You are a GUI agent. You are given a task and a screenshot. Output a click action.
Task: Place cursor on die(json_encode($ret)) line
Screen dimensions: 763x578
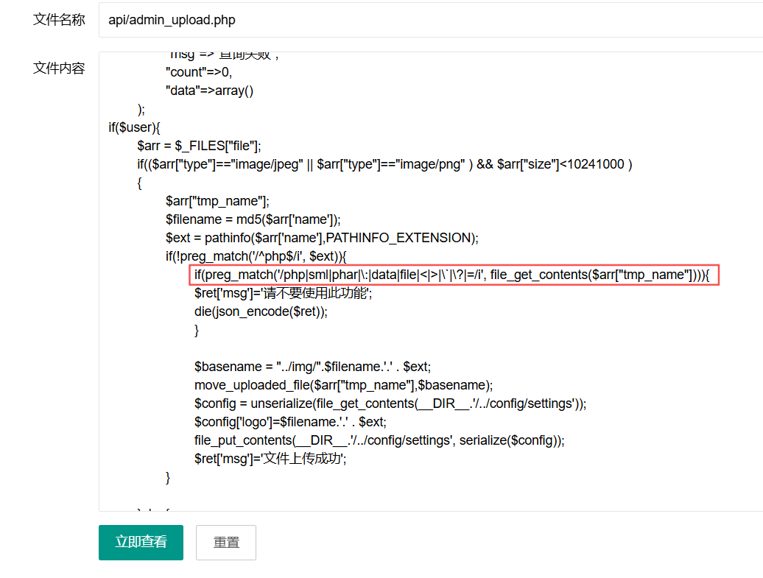click(x=261, y=311)
